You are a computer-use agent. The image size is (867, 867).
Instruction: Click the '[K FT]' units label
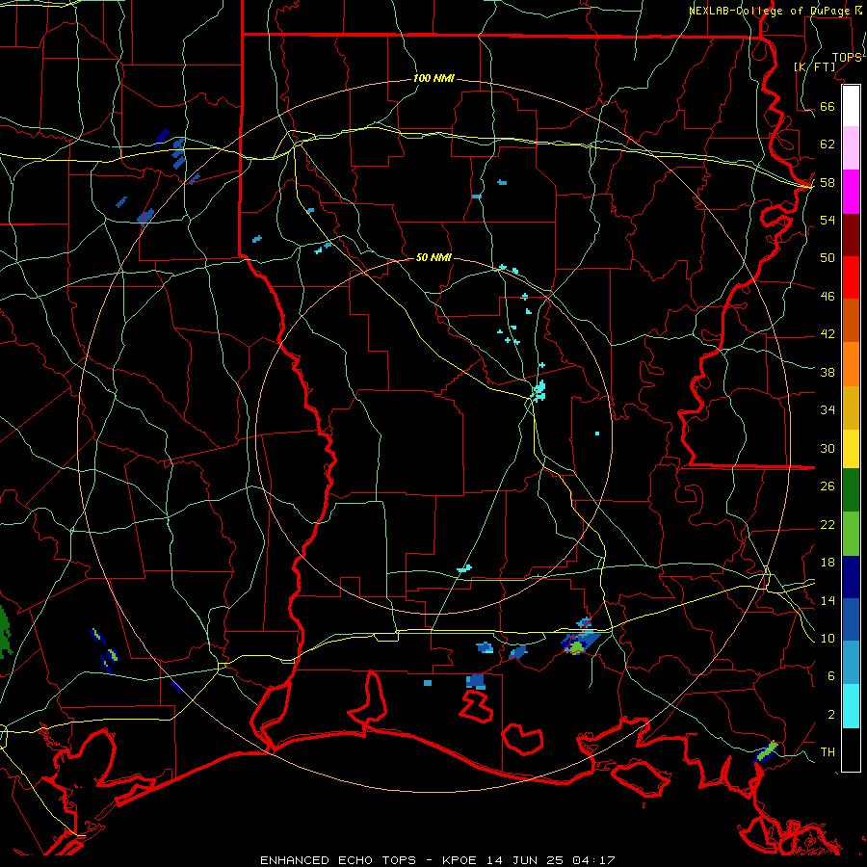(x=814, y=66)
